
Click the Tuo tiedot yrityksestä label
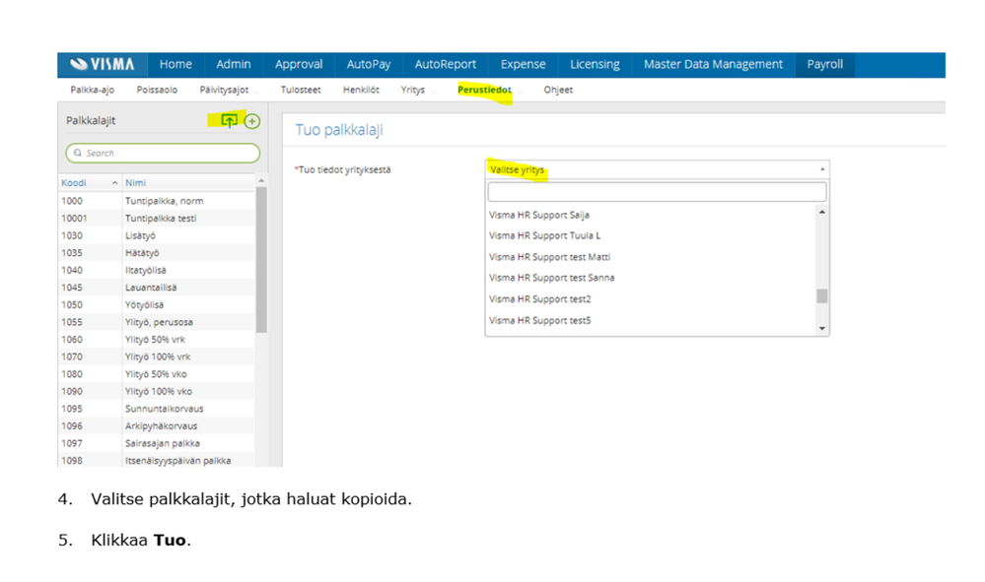(343, 170)
